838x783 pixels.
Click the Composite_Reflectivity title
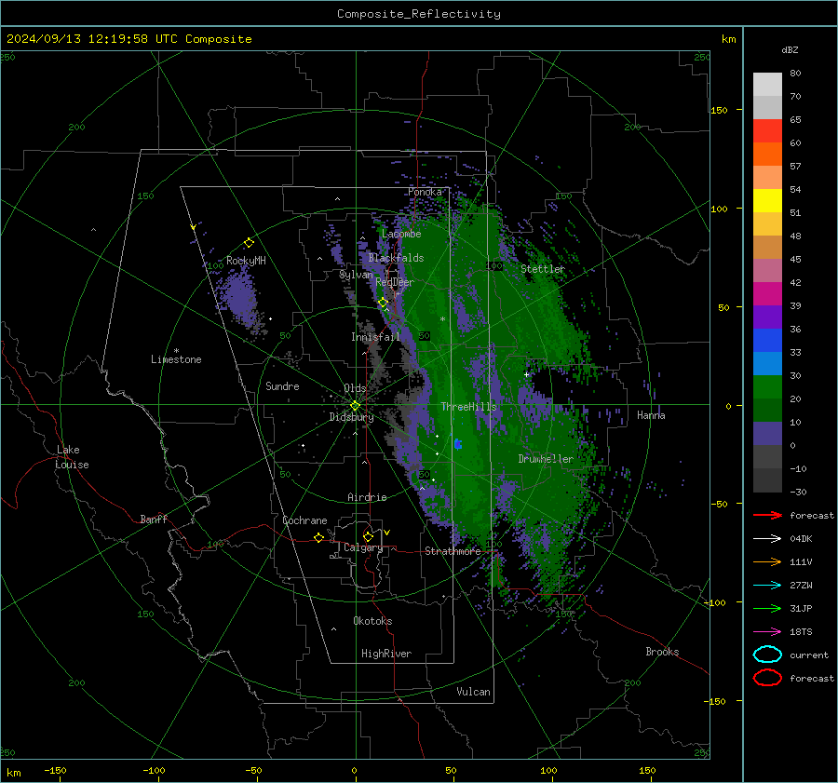coord(419,14)
